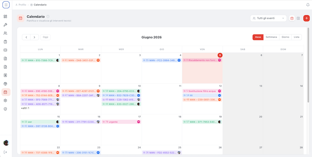The height and width of the screenshot is (157, 312).
Task: Switch to Mese view
Action: coord(258,37)
